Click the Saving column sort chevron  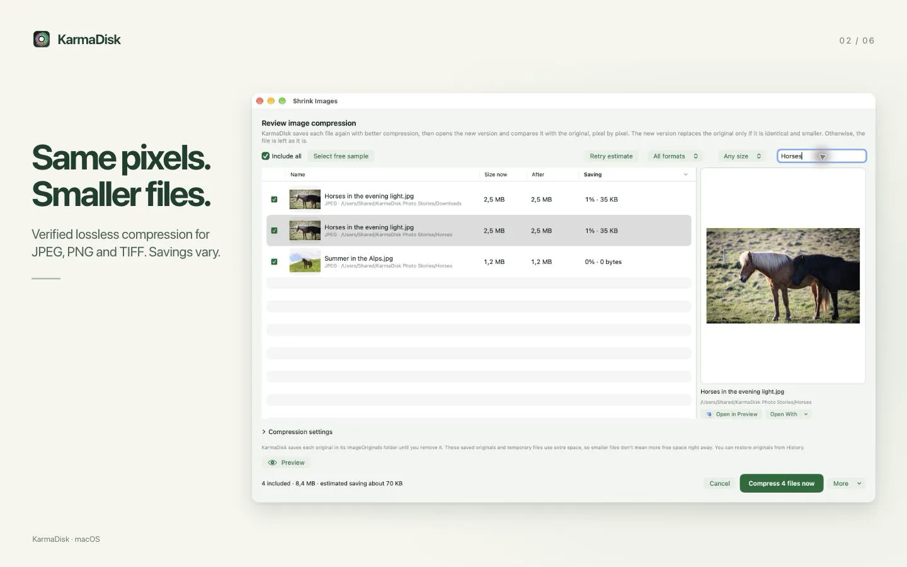686,175
